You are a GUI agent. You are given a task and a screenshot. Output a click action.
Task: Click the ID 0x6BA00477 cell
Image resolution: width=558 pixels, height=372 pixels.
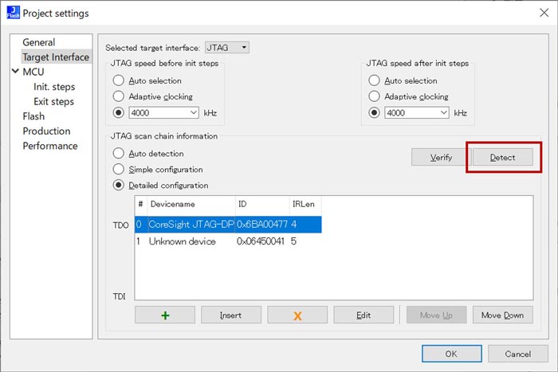pos(262,225)
